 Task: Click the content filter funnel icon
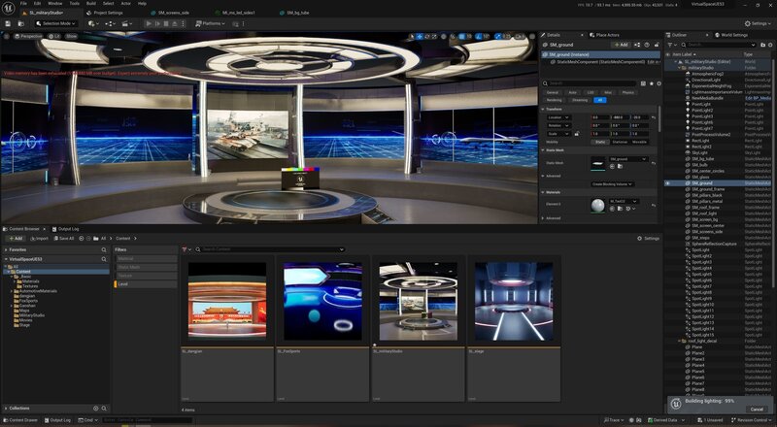click(x=186, y=249)
